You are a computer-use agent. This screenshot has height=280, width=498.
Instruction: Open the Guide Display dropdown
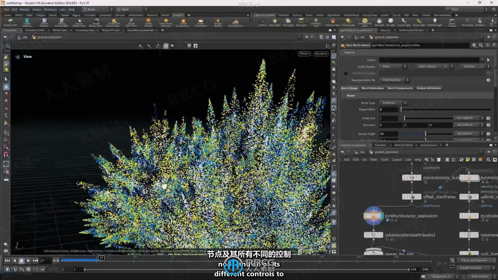coord(393,67)
